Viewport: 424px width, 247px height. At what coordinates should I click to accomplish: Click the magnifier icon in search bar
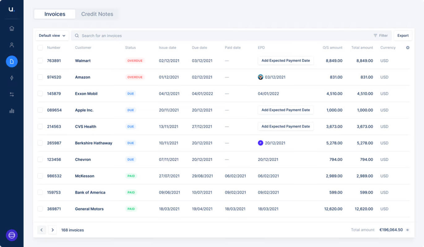(x=77, y=36)
